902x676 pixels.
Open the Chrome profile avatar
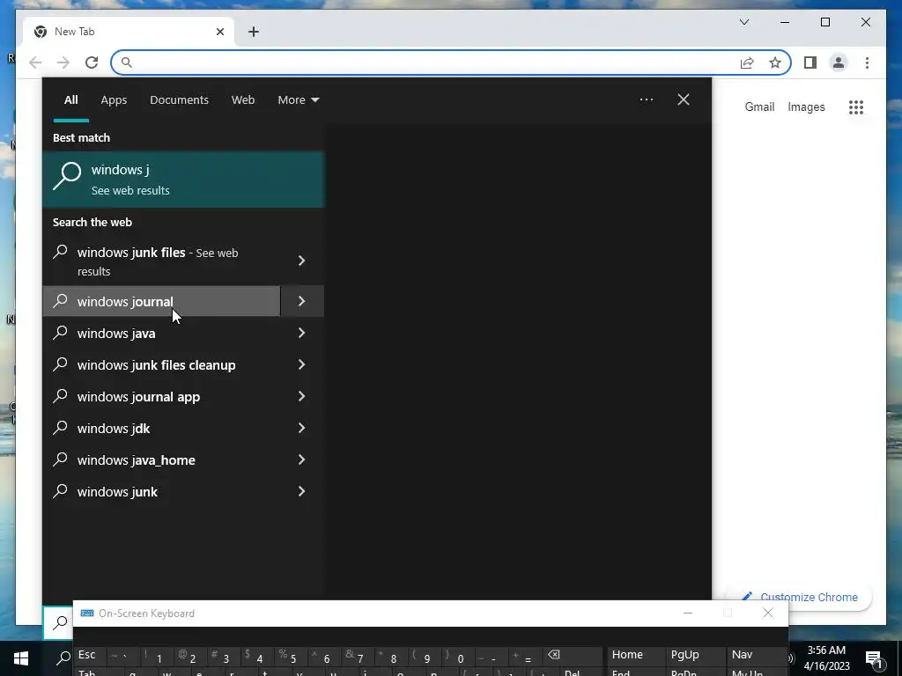[839, 62]
